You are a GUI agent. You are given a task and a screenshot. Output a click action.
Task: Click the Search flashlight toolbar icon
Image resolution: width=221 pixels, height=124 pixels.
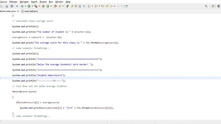click(x=60, y=6)
